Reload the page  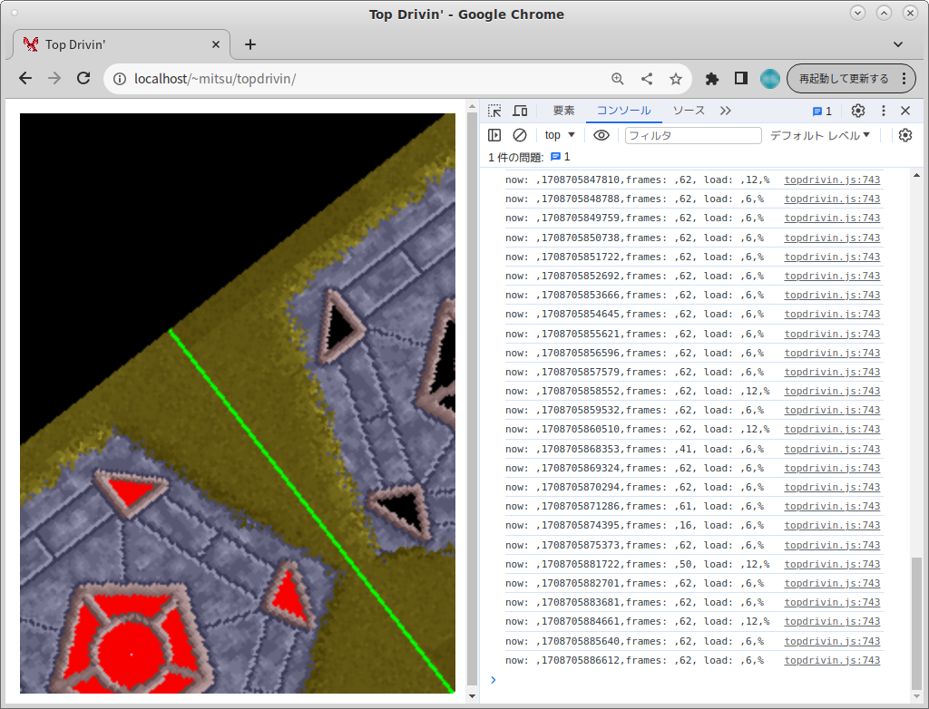(83, 79)
